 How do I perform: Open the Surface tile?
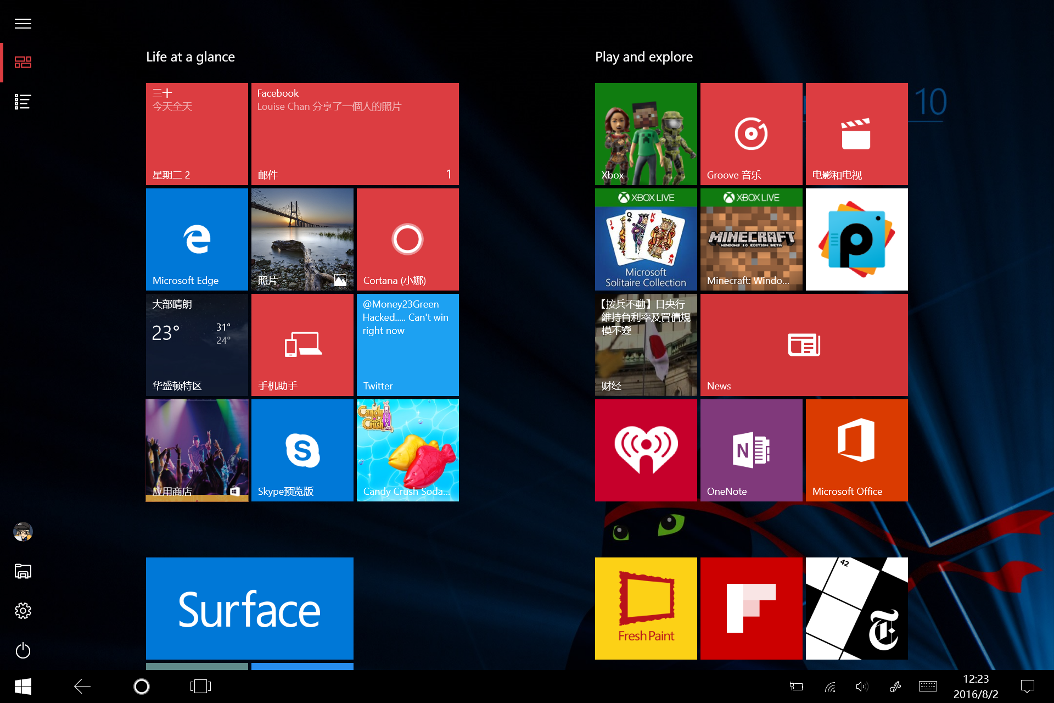249,609
